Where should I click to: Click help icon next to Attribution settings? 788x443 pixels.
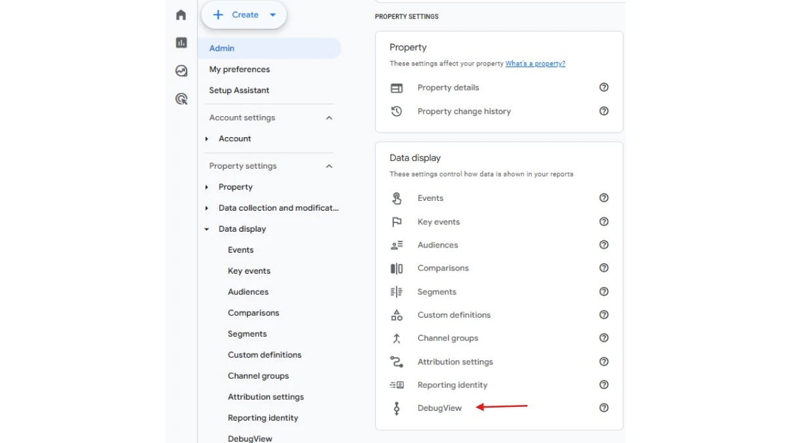click(603, 362)
